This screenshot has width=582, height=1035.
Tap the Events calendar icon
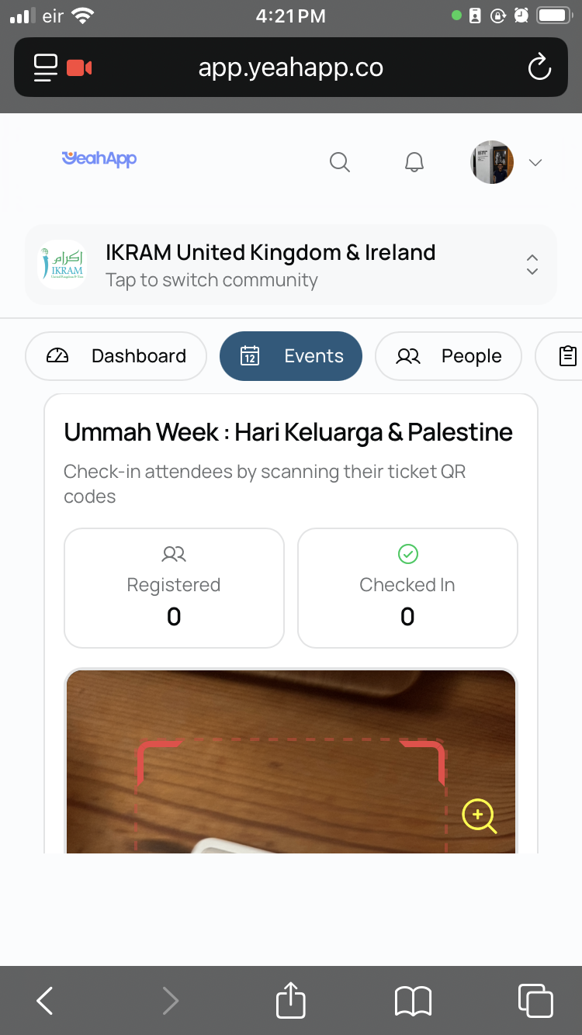249,355
